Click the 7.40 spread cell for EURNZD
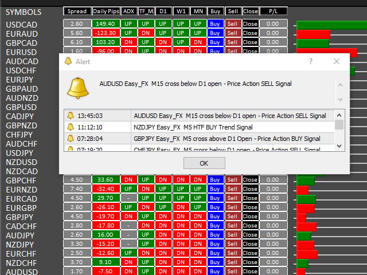Viewport: 367px width, 275px height. pyautogui.click(x=77, y=188)
